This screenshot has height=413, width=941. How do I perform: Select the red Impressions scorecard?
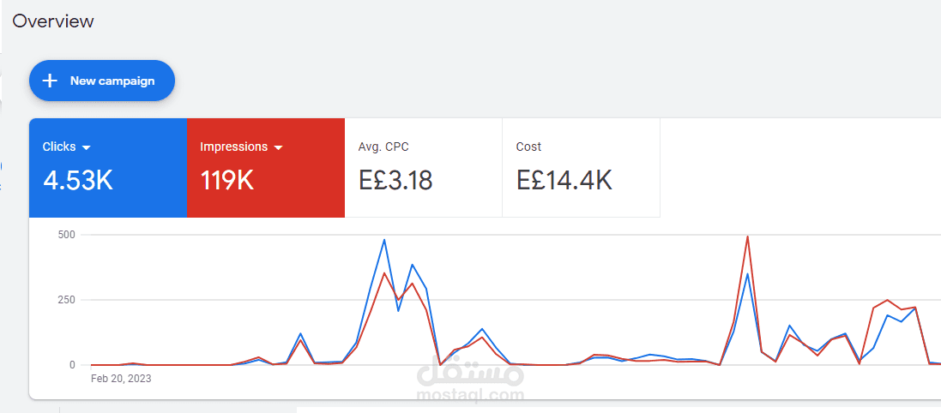[265, 168]
